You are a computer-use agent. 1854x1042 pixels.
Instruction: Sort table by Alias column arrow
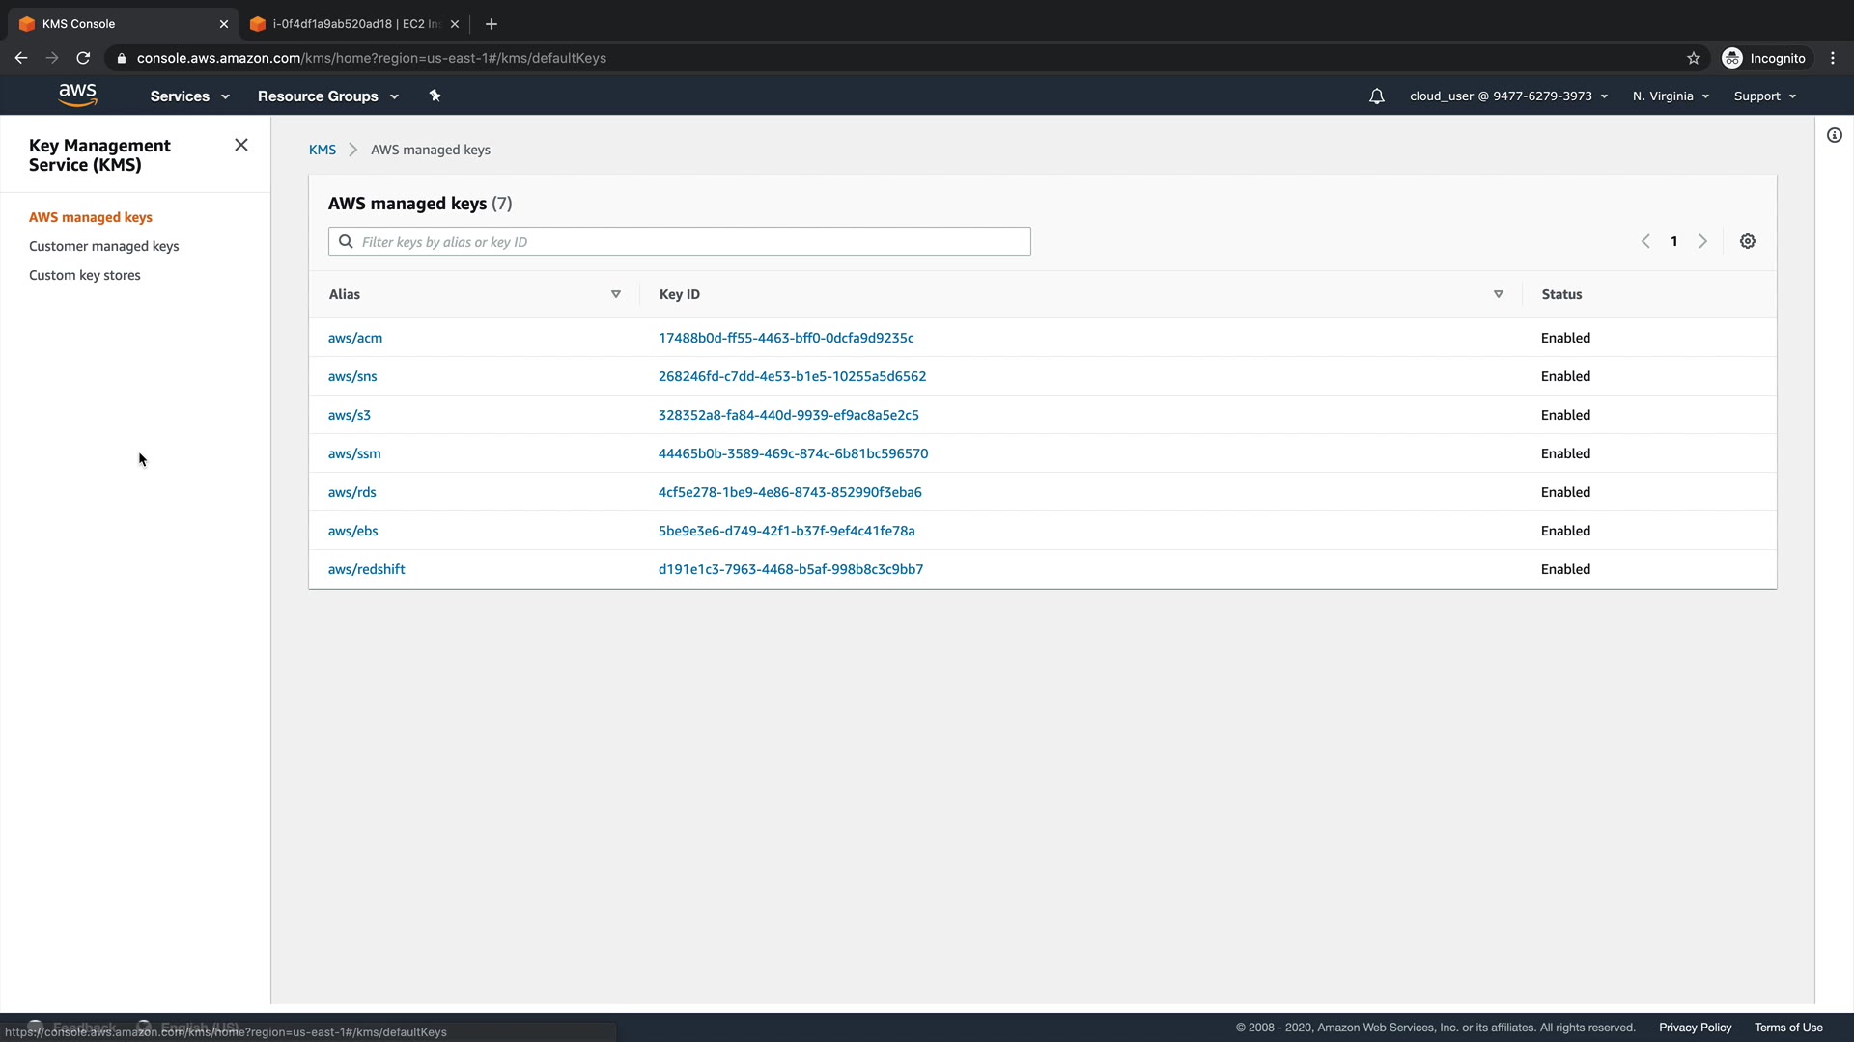[x=616, y=294]
